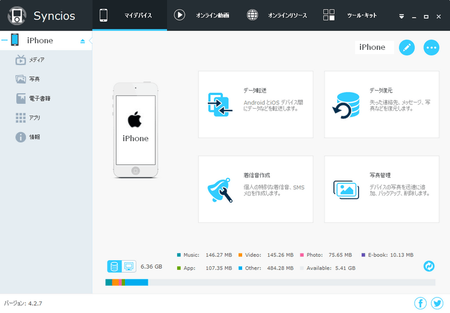Open more options ellipsis button
450x313 pixels.
[431, 47]
